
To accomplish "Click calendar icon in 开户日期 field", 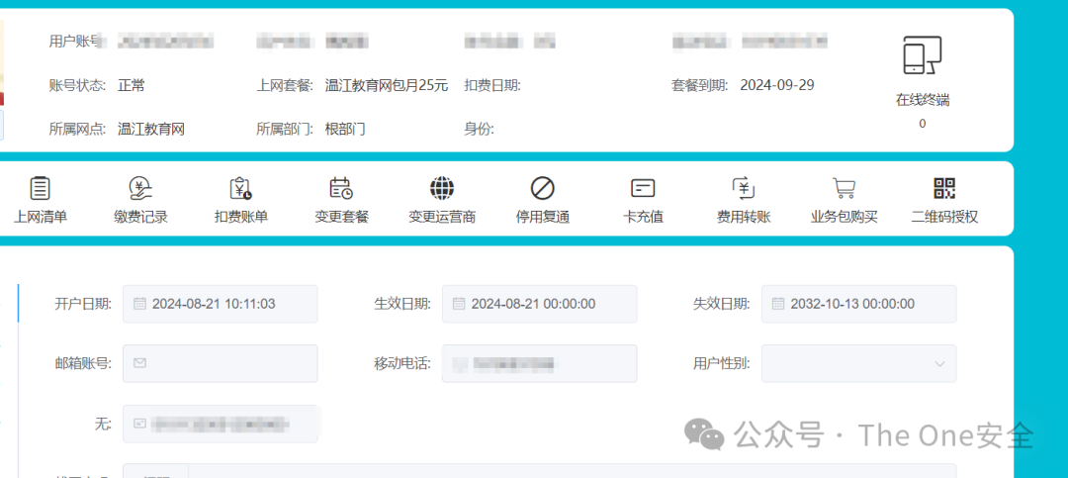I will point(139,304).
